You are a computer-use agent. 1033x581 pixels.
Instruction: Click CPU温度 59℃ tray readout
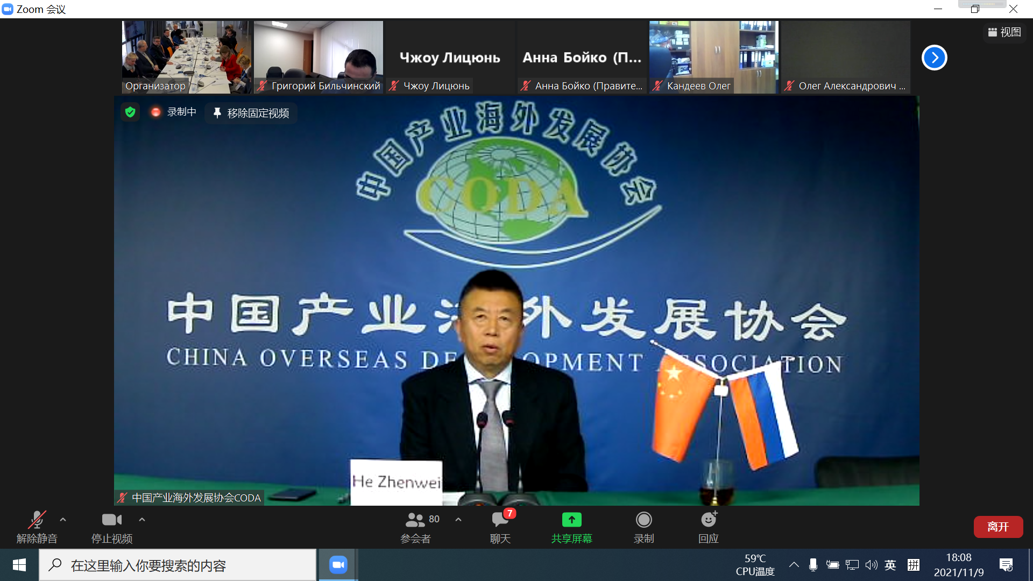tap(755, 565)
